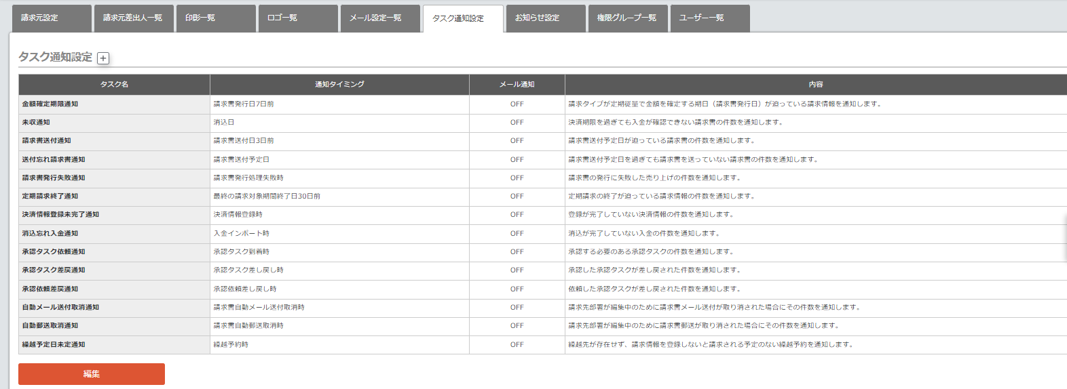Select the メール設定一覧 tab

379,18
